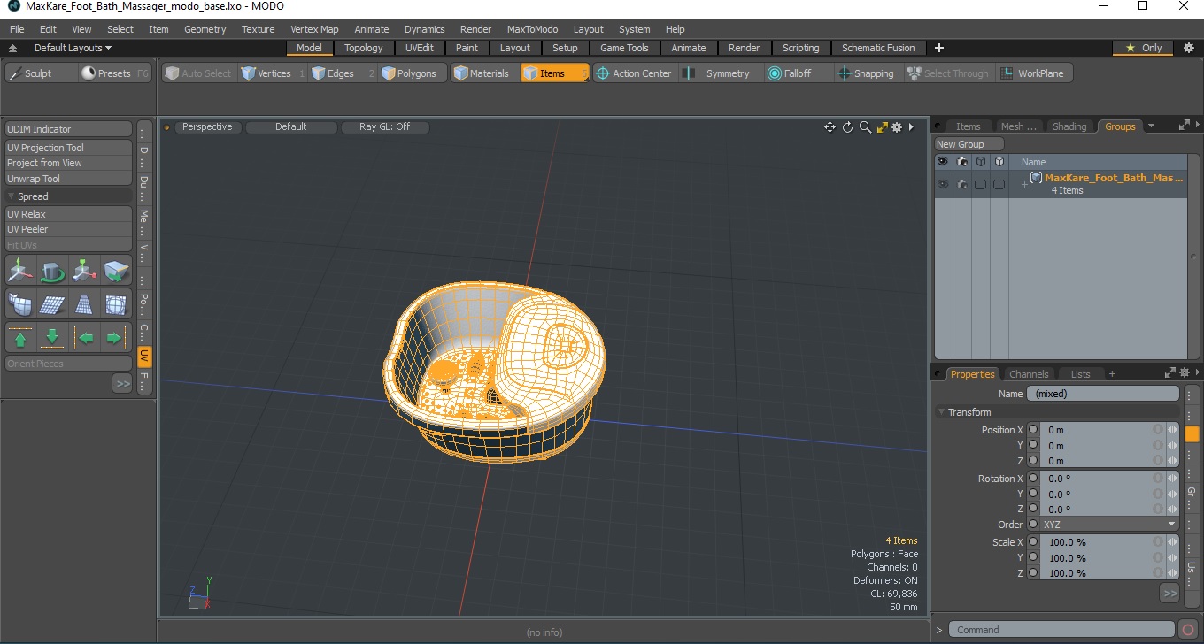The width and height of the screenshot is (1204, 644).
Task: Toggle render camera icon of MaxKare group
Action: pyautogui.click(x=961, y=184)
